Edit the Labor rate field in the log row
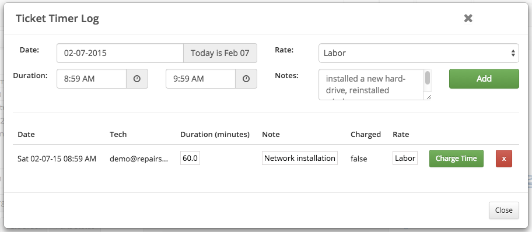This screenshot has height=232, width=532. tap(405, 158)
